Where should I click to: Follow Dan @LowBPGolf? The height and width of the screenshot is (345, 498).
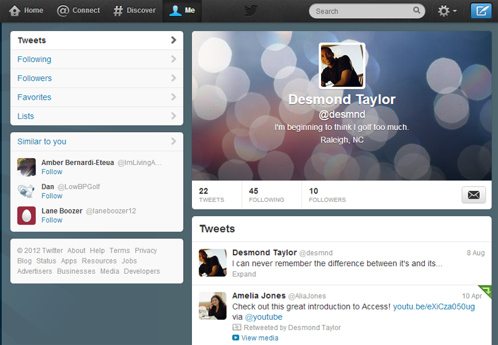[52, 196]
